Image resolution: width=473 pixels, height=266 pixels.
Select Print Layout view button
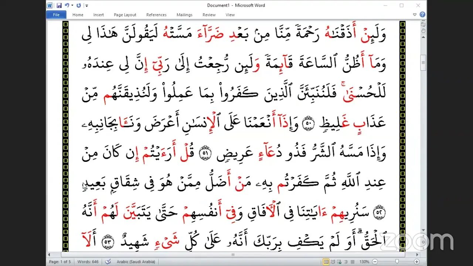[x=326, y=262]
